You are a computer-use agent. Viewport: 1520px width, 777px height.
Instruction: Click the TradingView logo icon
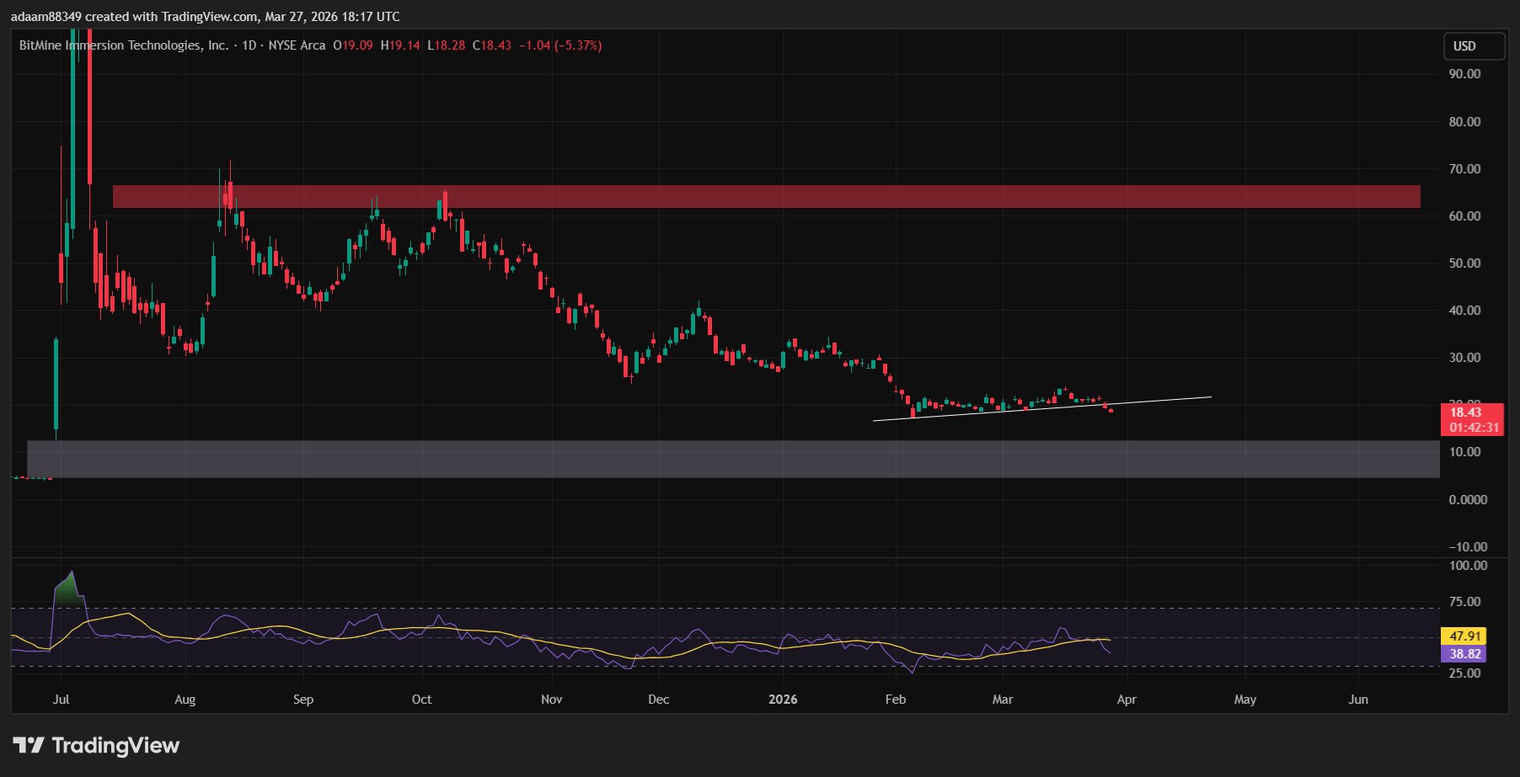(29, 745)
